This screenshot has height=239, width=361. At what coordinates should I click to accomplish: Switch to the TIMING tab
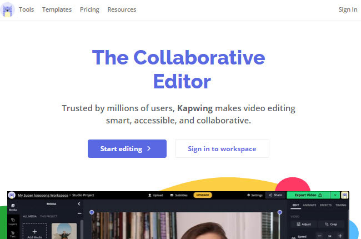(341, 205)
